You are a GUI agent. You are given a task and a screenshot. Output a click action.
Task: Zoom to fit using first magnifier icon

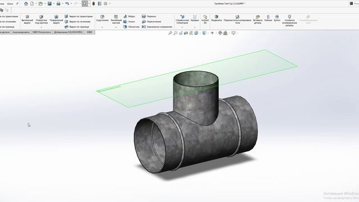(x=170, y=33)
